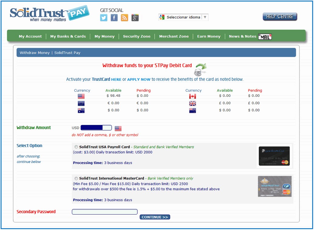Click the coins with green arrow icon
Screen dimensions: 314x230
[x=200, y=70]
